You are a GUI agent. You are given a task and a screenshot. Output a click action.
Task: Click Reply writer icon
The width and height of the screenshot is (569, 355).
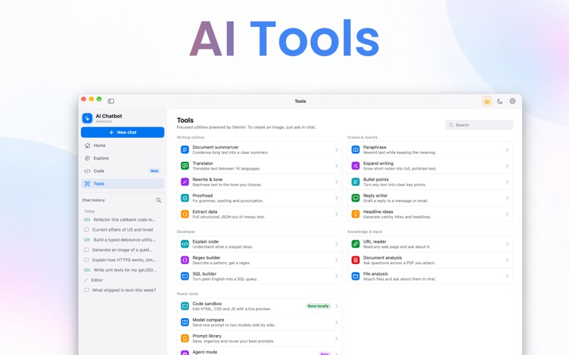coord(356,198)
